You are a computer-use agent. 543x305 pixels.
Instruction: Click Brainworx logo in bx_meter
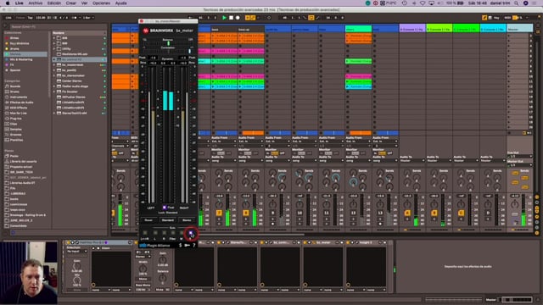point(145,30)
